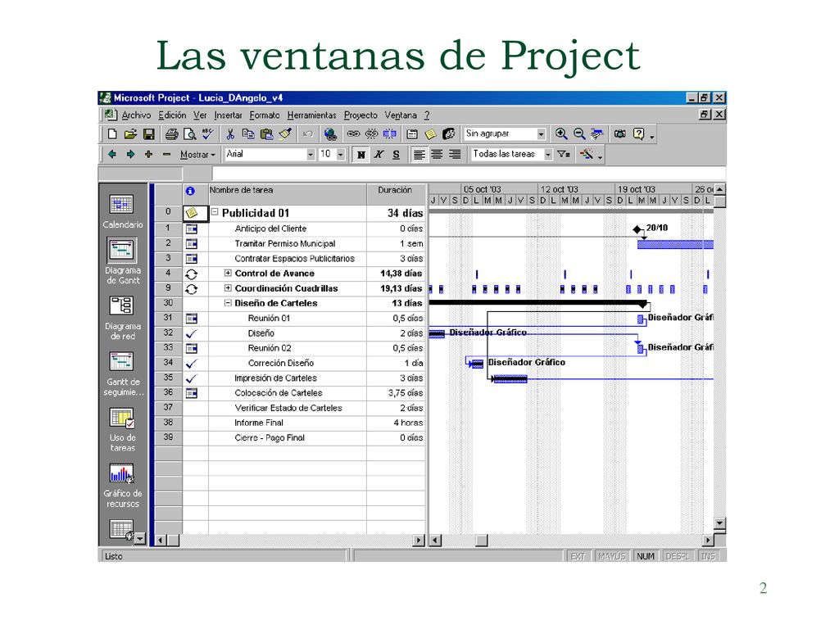Add task notes with yellow note icon
This screenshot has height=629, width=839.
click(x=430, y=134)
